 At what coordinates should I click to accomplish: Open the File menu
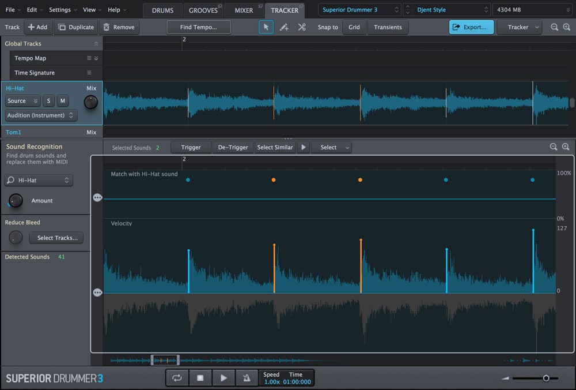[13, 10]
